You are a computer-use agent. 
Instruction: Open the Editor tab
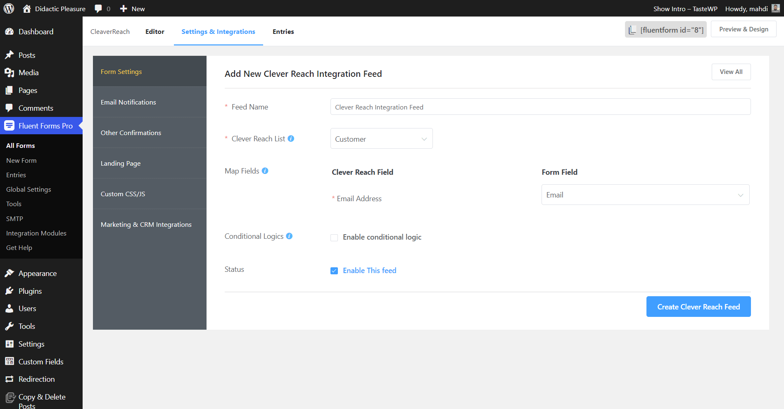pos(154,32)
